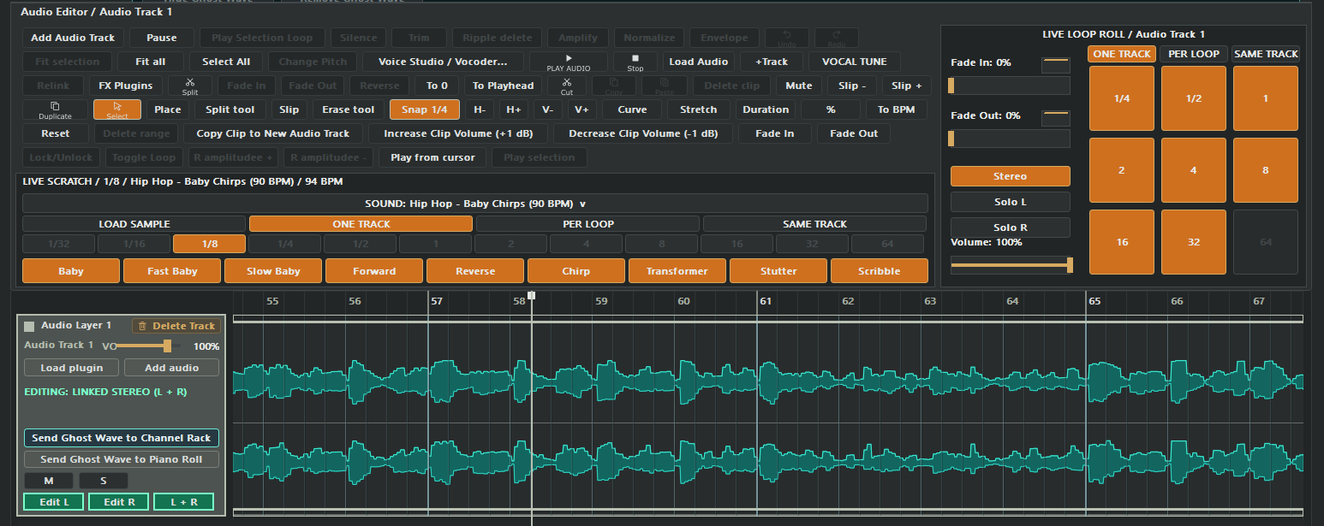
Task: Click the To Playhead button
Action: point(503,86)
